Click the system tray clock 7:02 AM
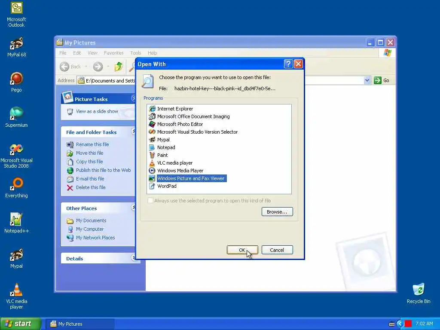This screenshot has width=440, height=330. 424,324
